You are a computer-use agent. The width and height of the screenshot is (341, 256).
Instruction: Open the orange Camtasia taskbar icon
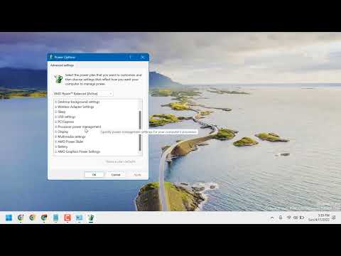(x=67, y=218)
